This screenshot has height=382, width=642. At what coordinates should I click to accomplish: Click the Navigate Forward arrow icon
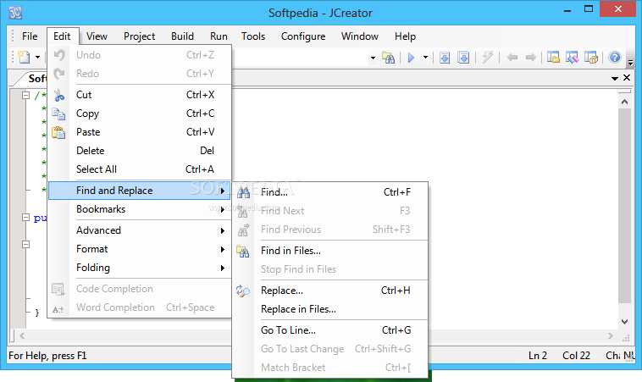point(531,58)
